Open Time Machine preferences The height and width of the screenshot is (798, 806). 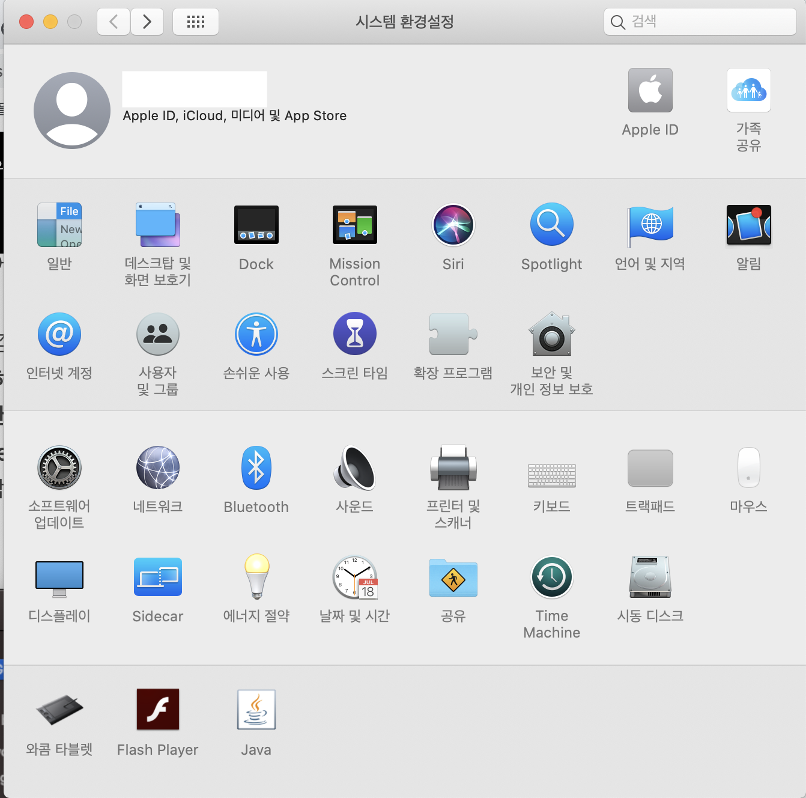552,577
